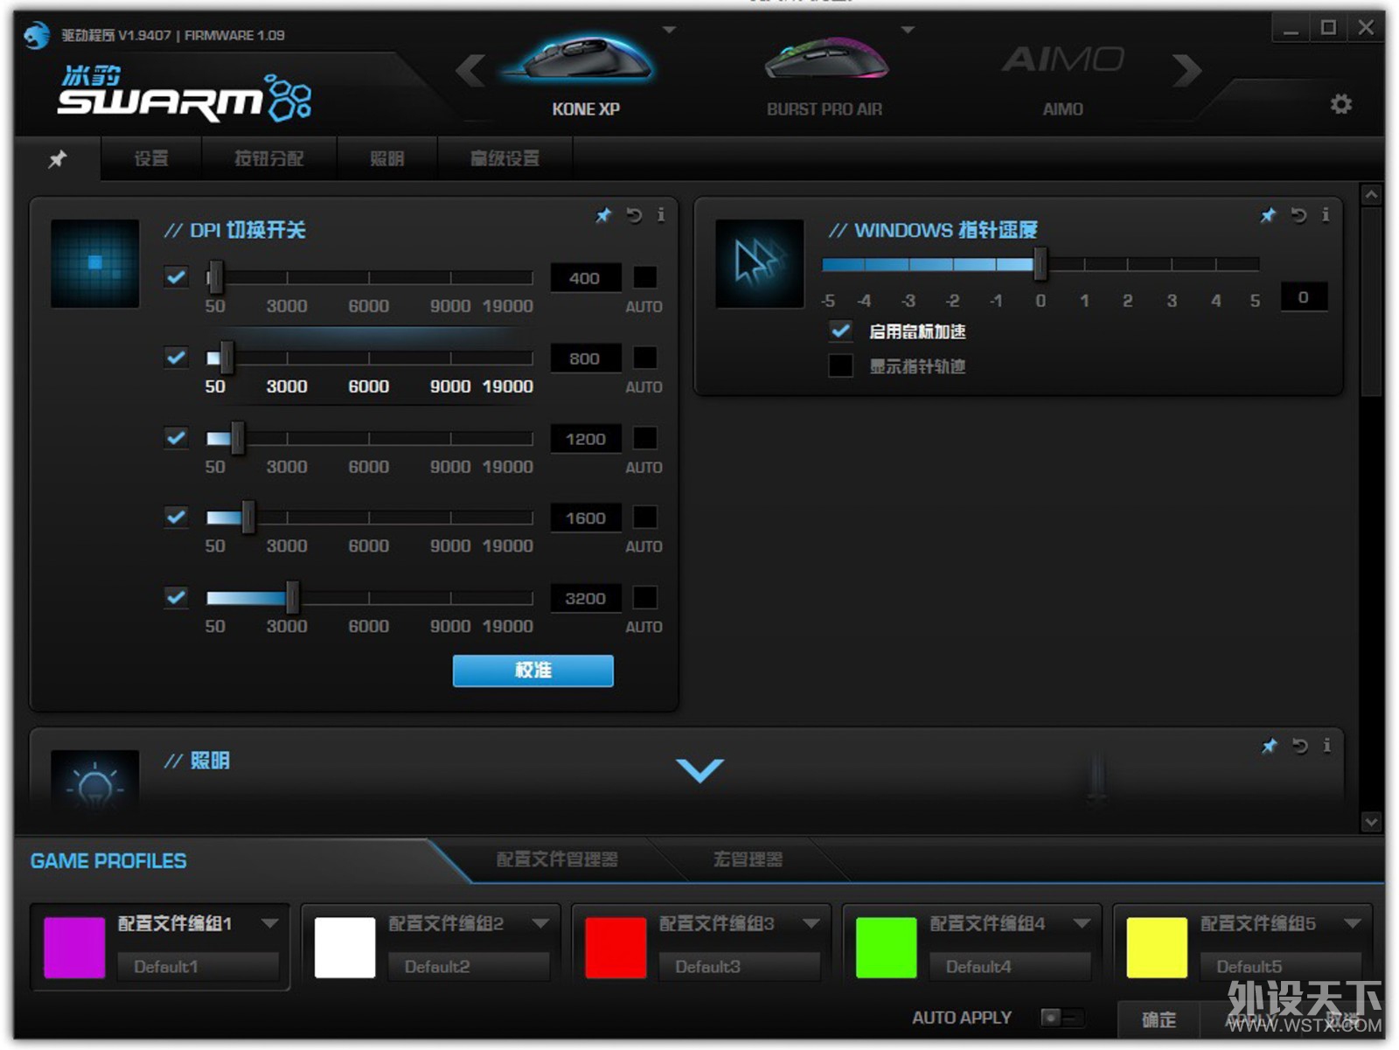Enable AUTO box for 1600 DPI row

pyautogui.click(x=645, y=517)
